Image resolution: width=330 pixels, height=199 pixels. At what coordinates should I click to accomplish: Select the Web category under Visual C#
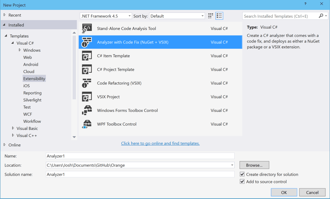(27, 57)
